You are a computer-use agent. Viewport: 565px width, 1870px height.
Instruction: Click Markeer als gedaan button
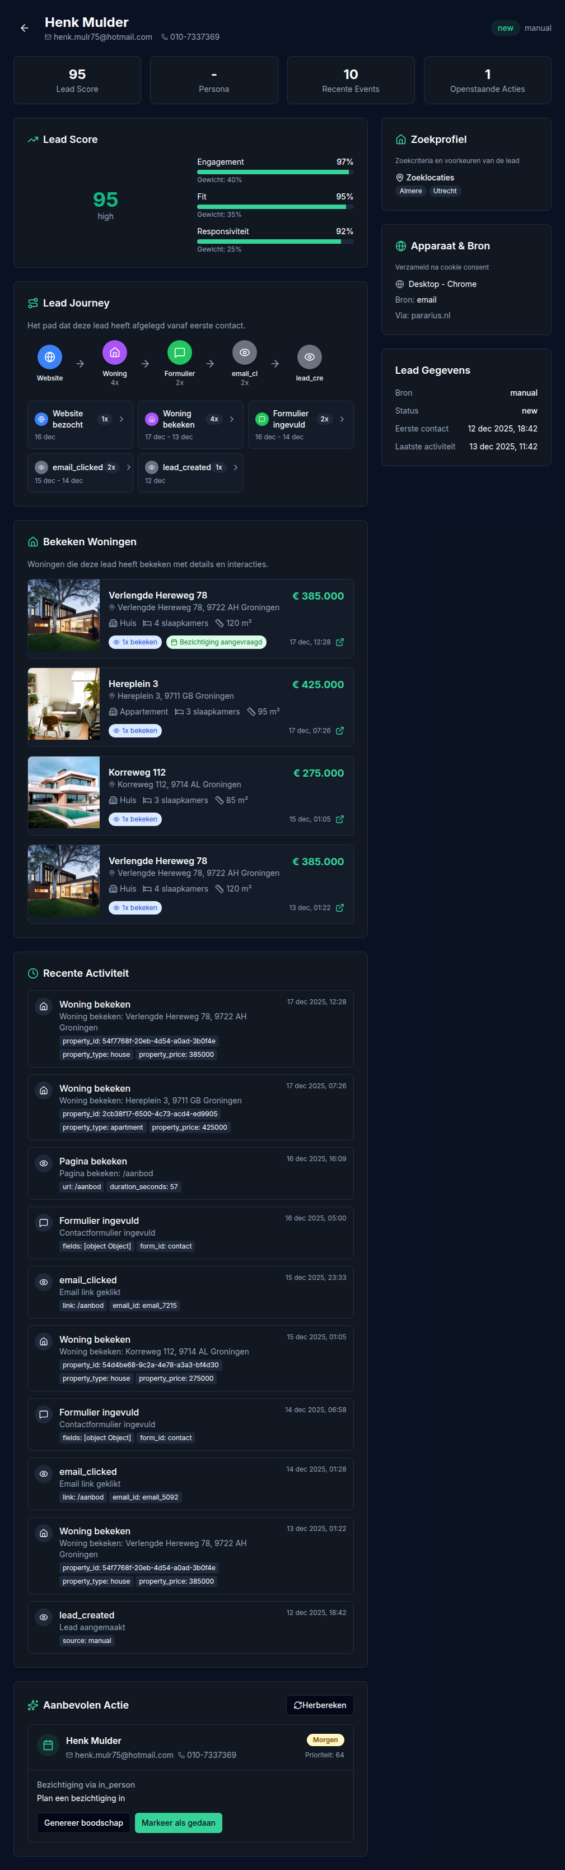[179, 1823]
